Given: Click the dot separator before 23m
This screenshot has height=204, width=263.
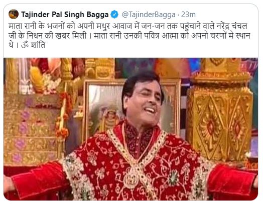Looking at the screenshot, I should pos(179,15).
